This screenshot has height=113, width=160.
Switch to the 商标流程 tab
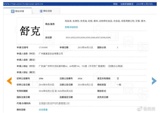[46, 11]
